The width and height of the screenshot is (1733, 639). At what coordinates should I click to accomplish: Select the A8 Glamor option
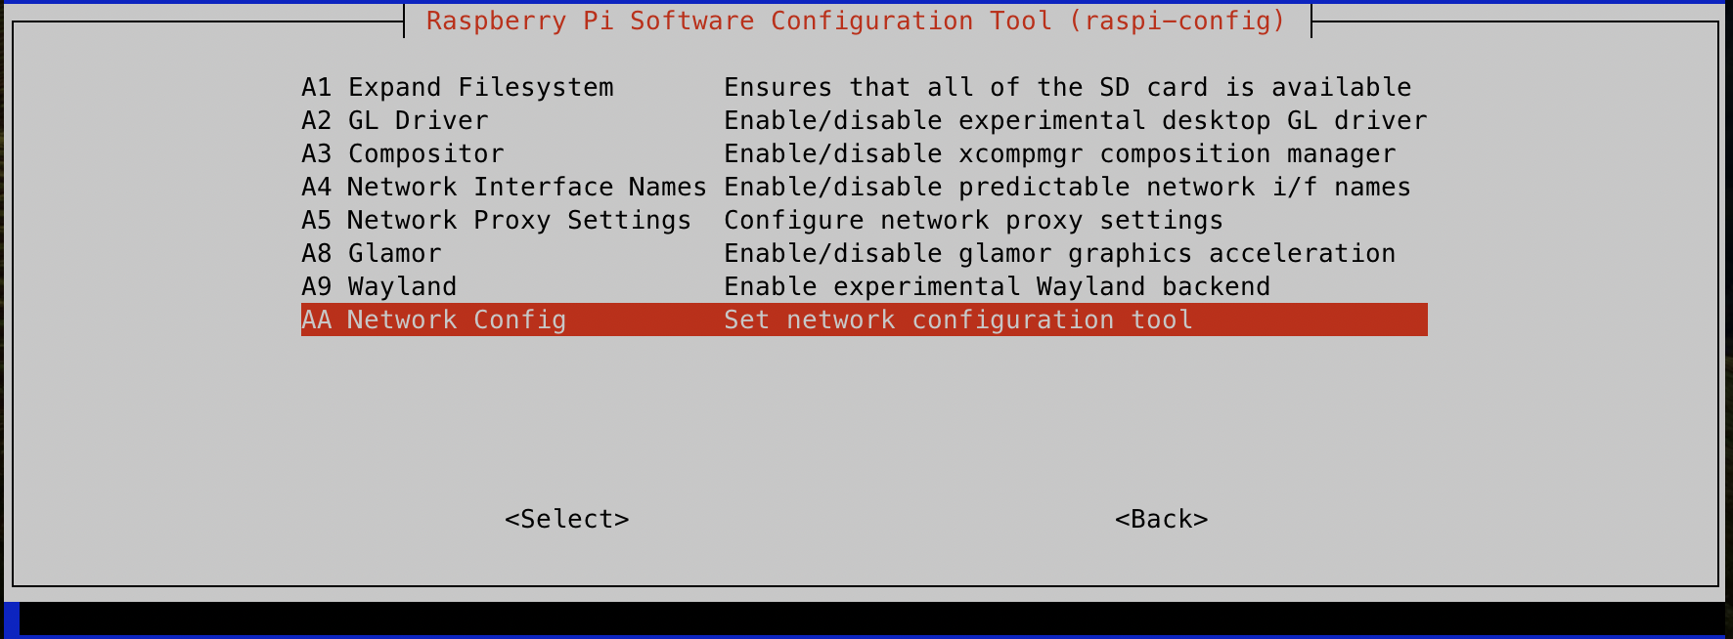click(371, 253)
